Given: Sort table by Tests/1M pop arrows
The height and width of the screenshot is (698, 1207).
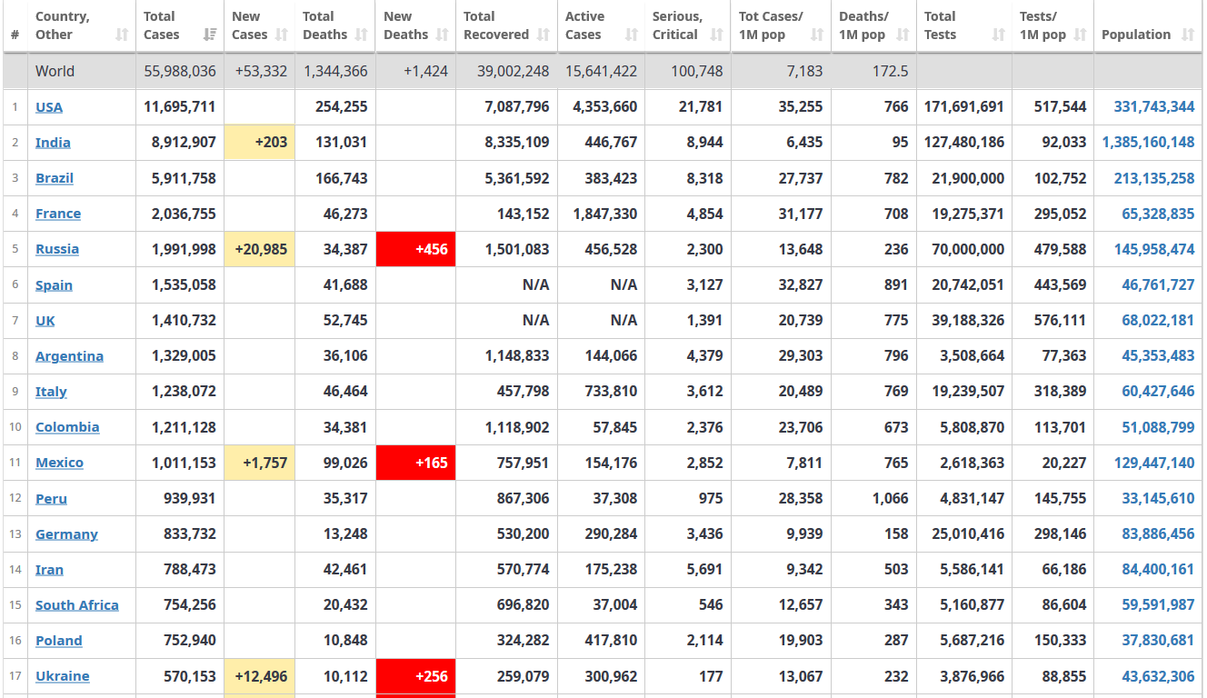Looking at the screenshot, I should tap(1081, 35).
